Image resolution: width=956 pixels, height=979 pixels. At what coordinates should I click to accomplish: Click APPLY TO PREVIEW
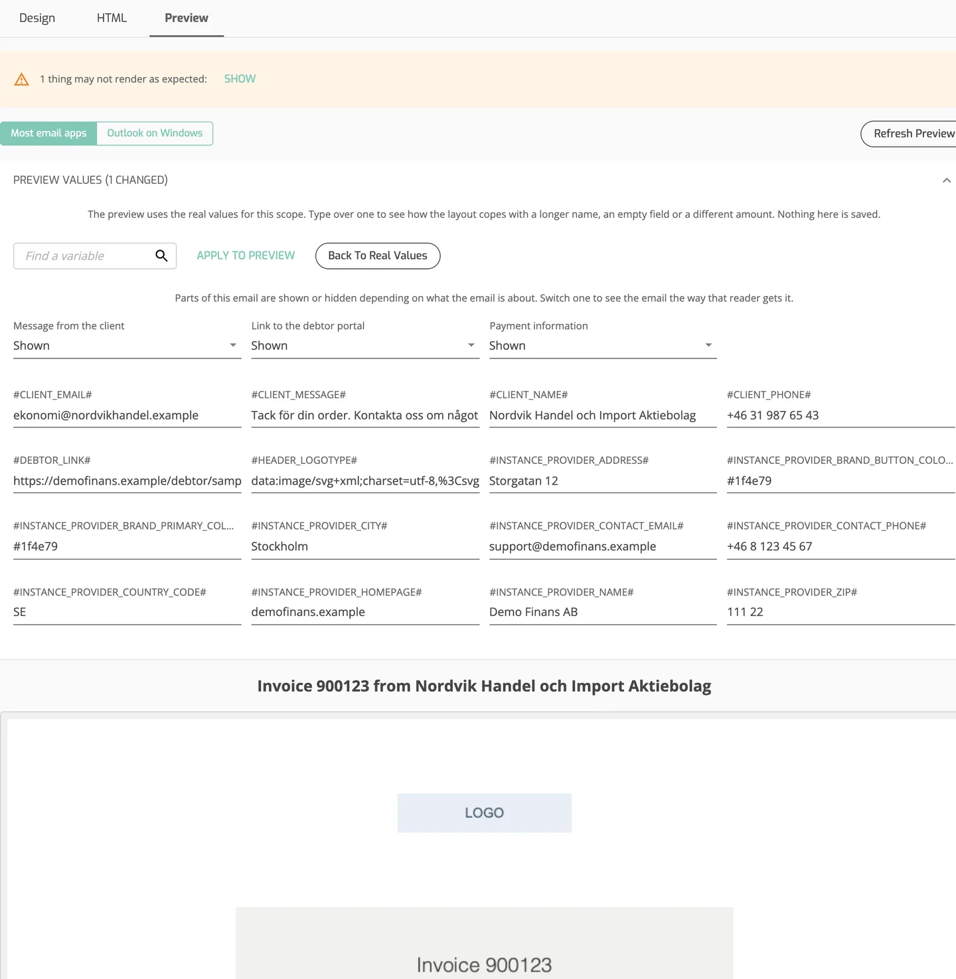coord(246,256)
